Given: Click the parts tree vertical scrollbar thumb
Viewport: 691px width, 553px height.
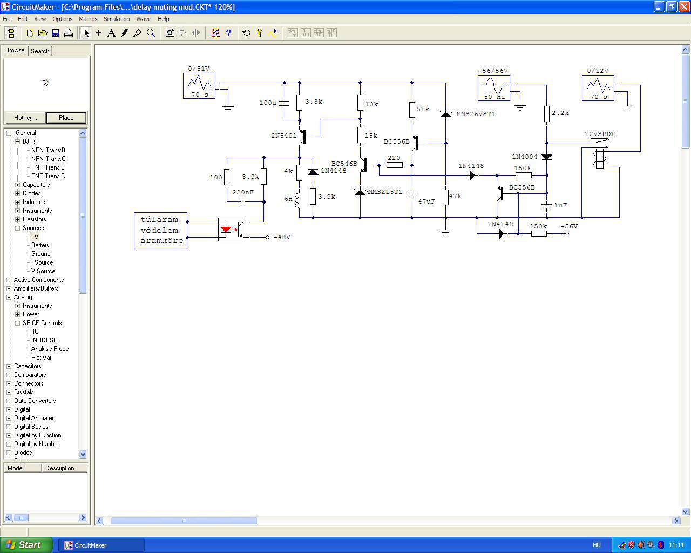Looking at the screenshot, I should point(83,215).
